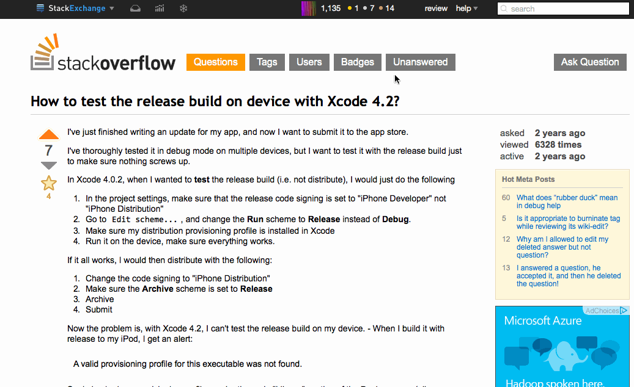634x387 pixels.
Task: Click the question vote count 7
Action: click(x=48, y=151)
